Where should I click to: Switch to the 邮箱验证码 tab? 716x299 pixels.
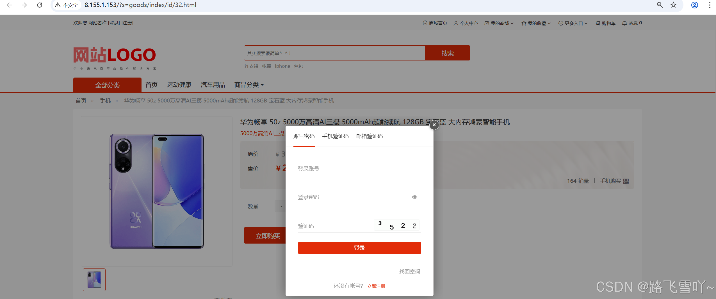pos(370,136)
